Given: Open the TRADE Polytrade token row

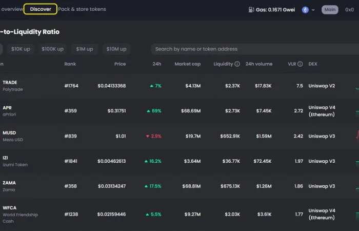Looking at the screenshot, I should [x=180, y=86].
